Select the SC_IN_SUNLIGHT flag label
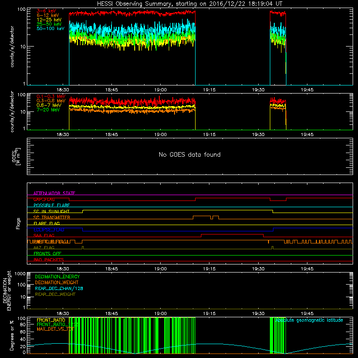Viewport: 358px width, 358px height. (51, 211)
